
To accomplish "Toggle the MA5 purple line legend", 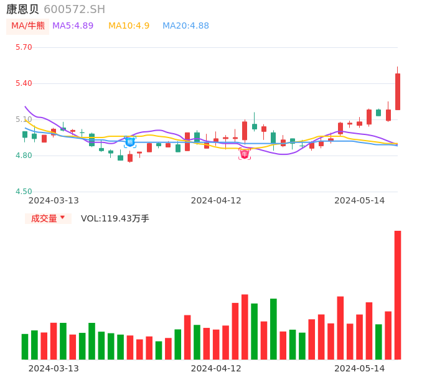I will 73,26.
